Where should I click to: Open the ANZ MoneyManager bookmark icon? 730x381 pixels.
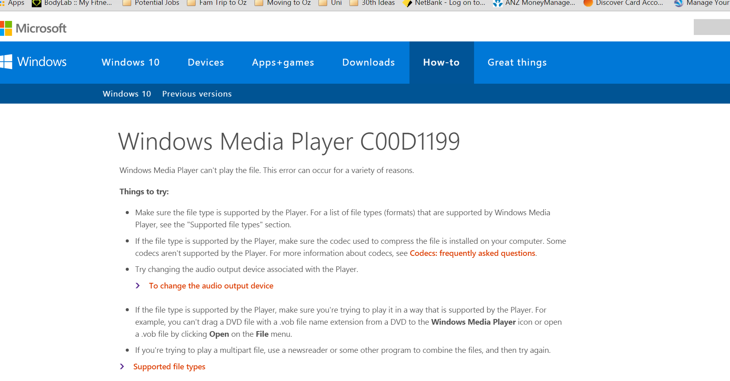click(498, 3)
